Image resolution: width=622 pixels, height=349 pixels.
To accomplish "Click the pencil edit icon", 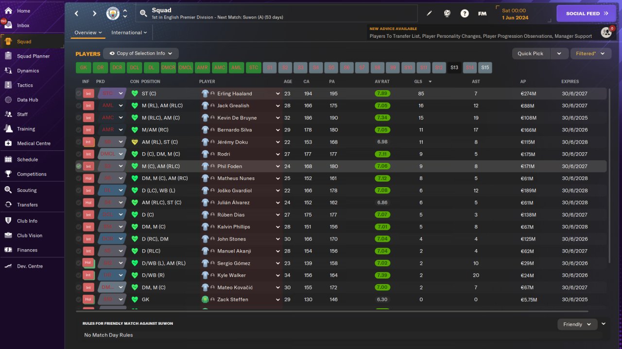I will [429, 14].
